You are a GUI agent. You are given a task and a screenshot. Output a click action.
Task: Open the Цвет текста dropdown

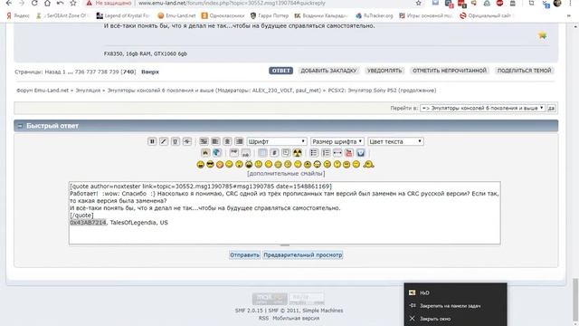395,141
